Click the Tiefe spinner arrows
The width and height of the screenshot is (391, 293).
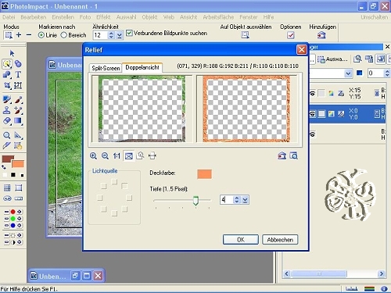point(237,200)
